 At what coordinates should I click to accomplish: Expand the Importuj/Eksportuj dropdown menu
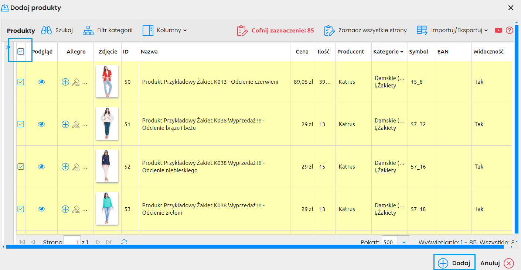[x=453, y=30]
